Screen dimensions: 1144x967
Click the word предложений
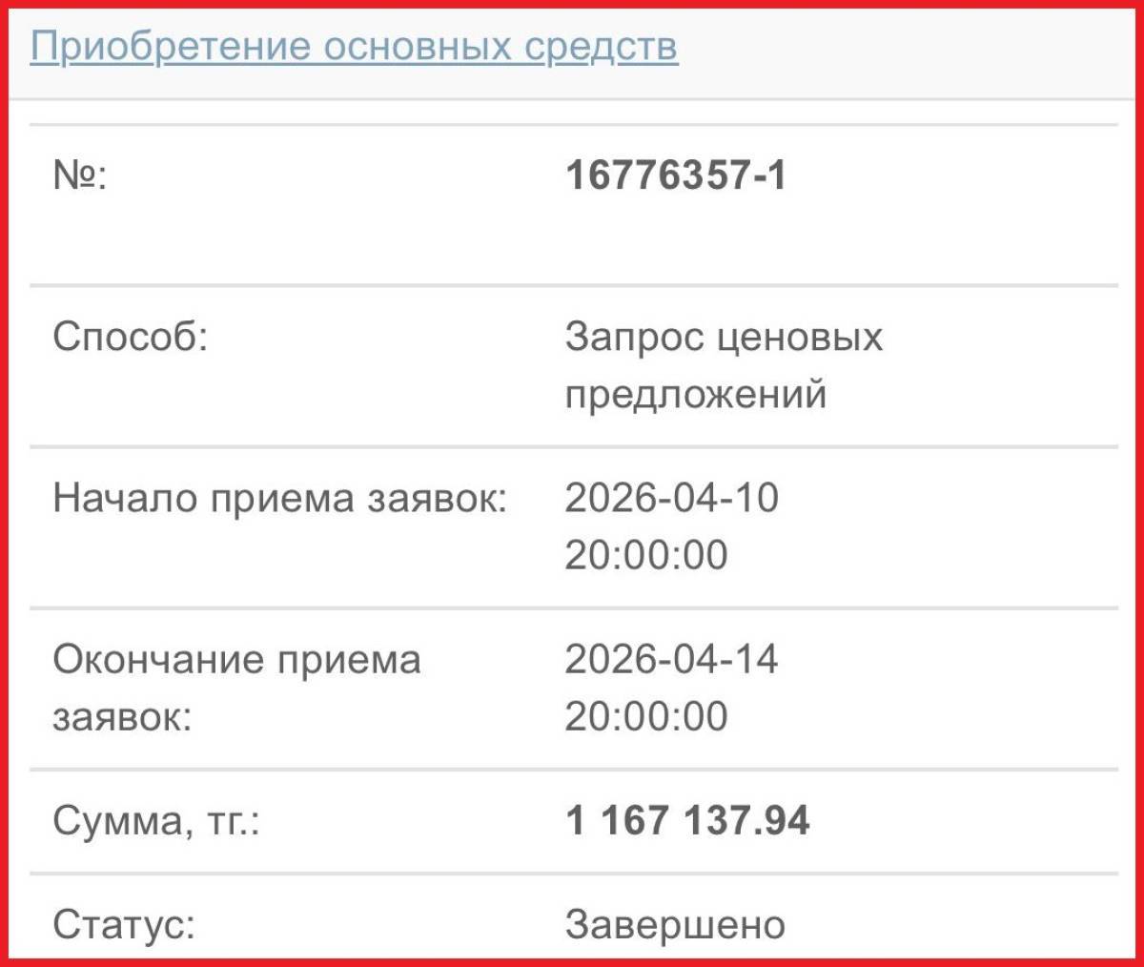coord(695,394)
